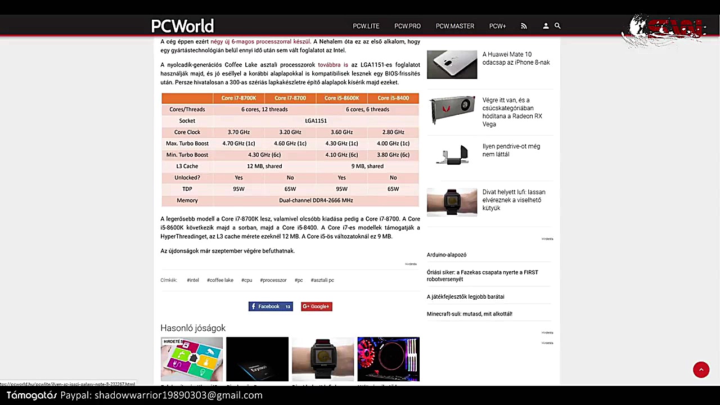Open the PCW.LITE menu item
This screenshot has width=720, height=405.
click(x=366, y=26)
